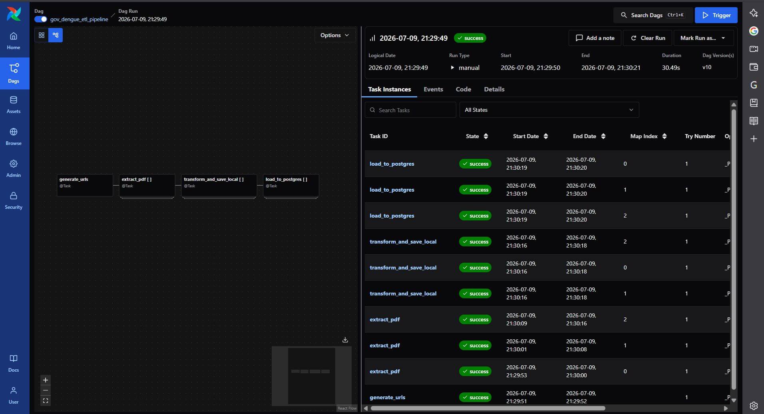Open the sparkle assistant icon
This screenshot has width=764, height=414.
point(754,13)
